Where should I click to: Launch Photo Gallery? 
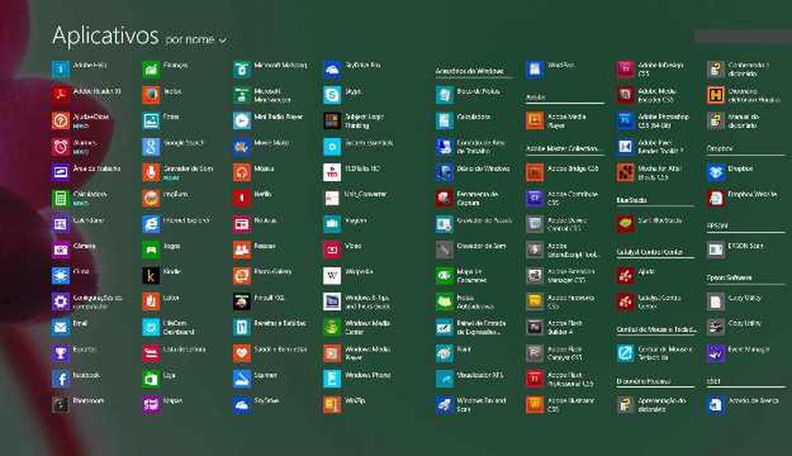coord(262,275)
